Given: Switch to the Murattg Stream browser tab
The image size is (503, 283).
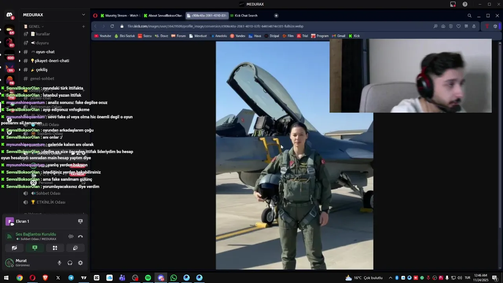Looking at the screenshot, I should pos(119,16).
